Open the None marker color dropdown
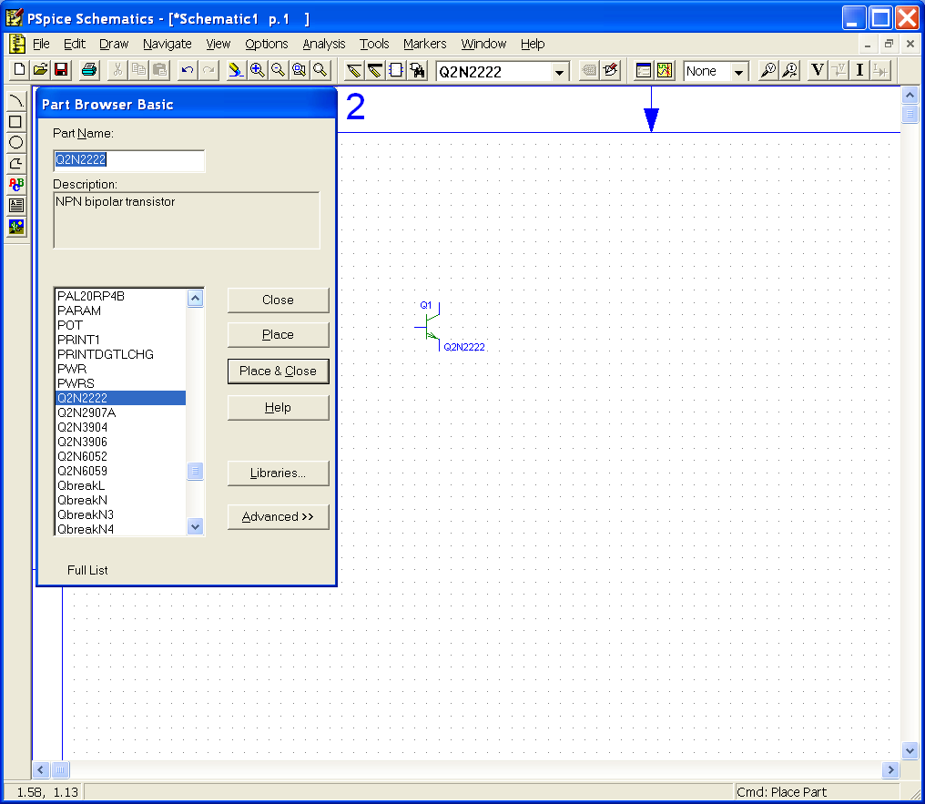 [x=738, y=72]
